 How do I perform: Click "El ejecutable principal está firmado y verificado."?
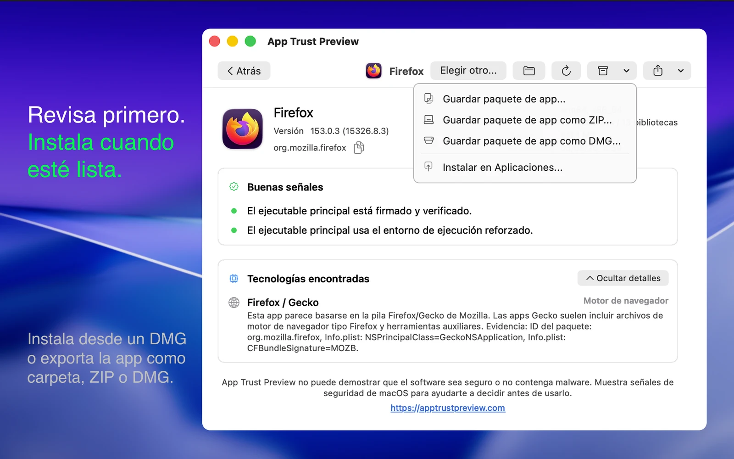tap(359, 211)
